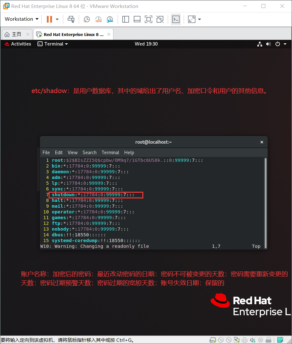
Task: Click the halt entry on line 8
Action: click(x=87, y=200)
